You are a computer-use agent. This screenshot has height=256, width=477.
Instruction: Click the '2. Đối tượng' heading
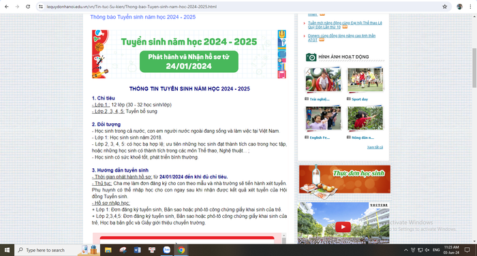(x=106, y=125)
